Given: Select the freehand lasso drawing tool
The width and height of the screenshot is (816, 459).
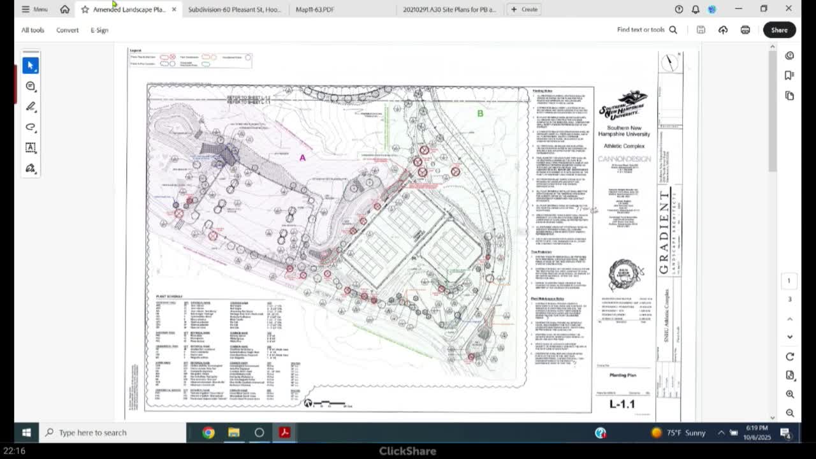Looking at the screenshot, I should 30,127.
